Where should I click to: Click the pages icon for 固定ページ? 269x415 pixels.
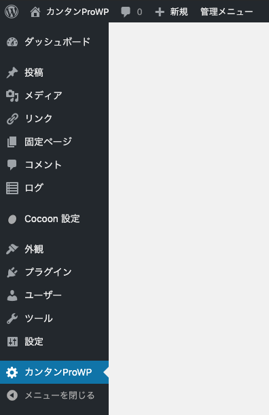(12, 142)
